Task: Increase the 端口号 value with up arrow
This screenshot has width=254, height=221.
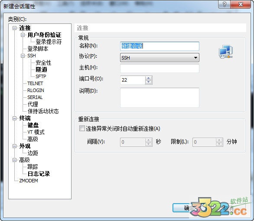Action: pyautogui.click(x=149, y=78)
